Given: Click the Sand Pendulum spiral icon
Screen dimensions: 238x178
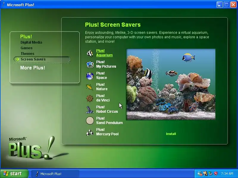Looking at the screenshot, I should point(90,121).
